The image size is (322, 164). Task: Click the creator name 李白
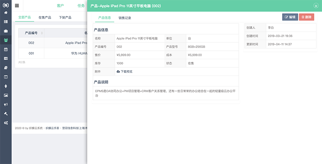click(271, 27)
